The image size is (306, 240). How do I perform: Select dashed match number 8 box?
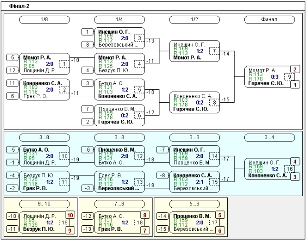pyautogui.click(x=214, y=103)
